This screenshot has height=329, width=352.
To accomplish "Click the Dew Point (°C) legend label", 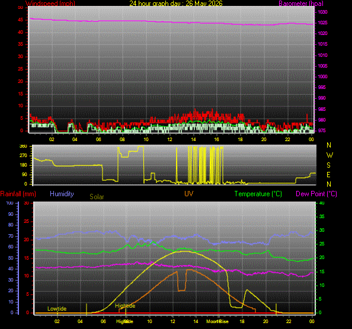I will 316,194.
